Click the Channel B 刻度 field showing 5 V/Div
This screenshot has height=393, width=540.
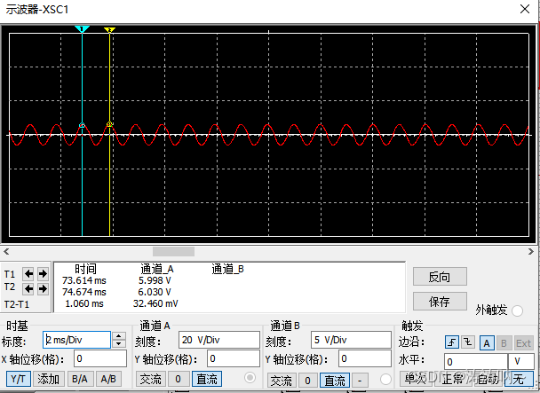(x=351, y=340)
